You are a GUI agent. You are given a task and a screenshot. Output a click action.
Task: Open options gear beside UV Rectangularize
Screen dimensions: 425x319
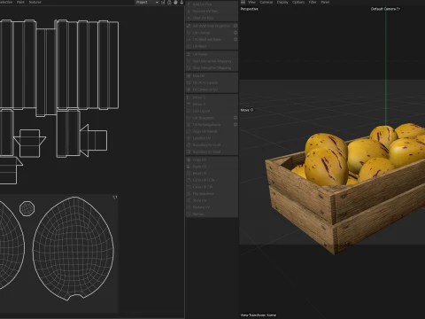pyautogui.click(x=236, y=124)
